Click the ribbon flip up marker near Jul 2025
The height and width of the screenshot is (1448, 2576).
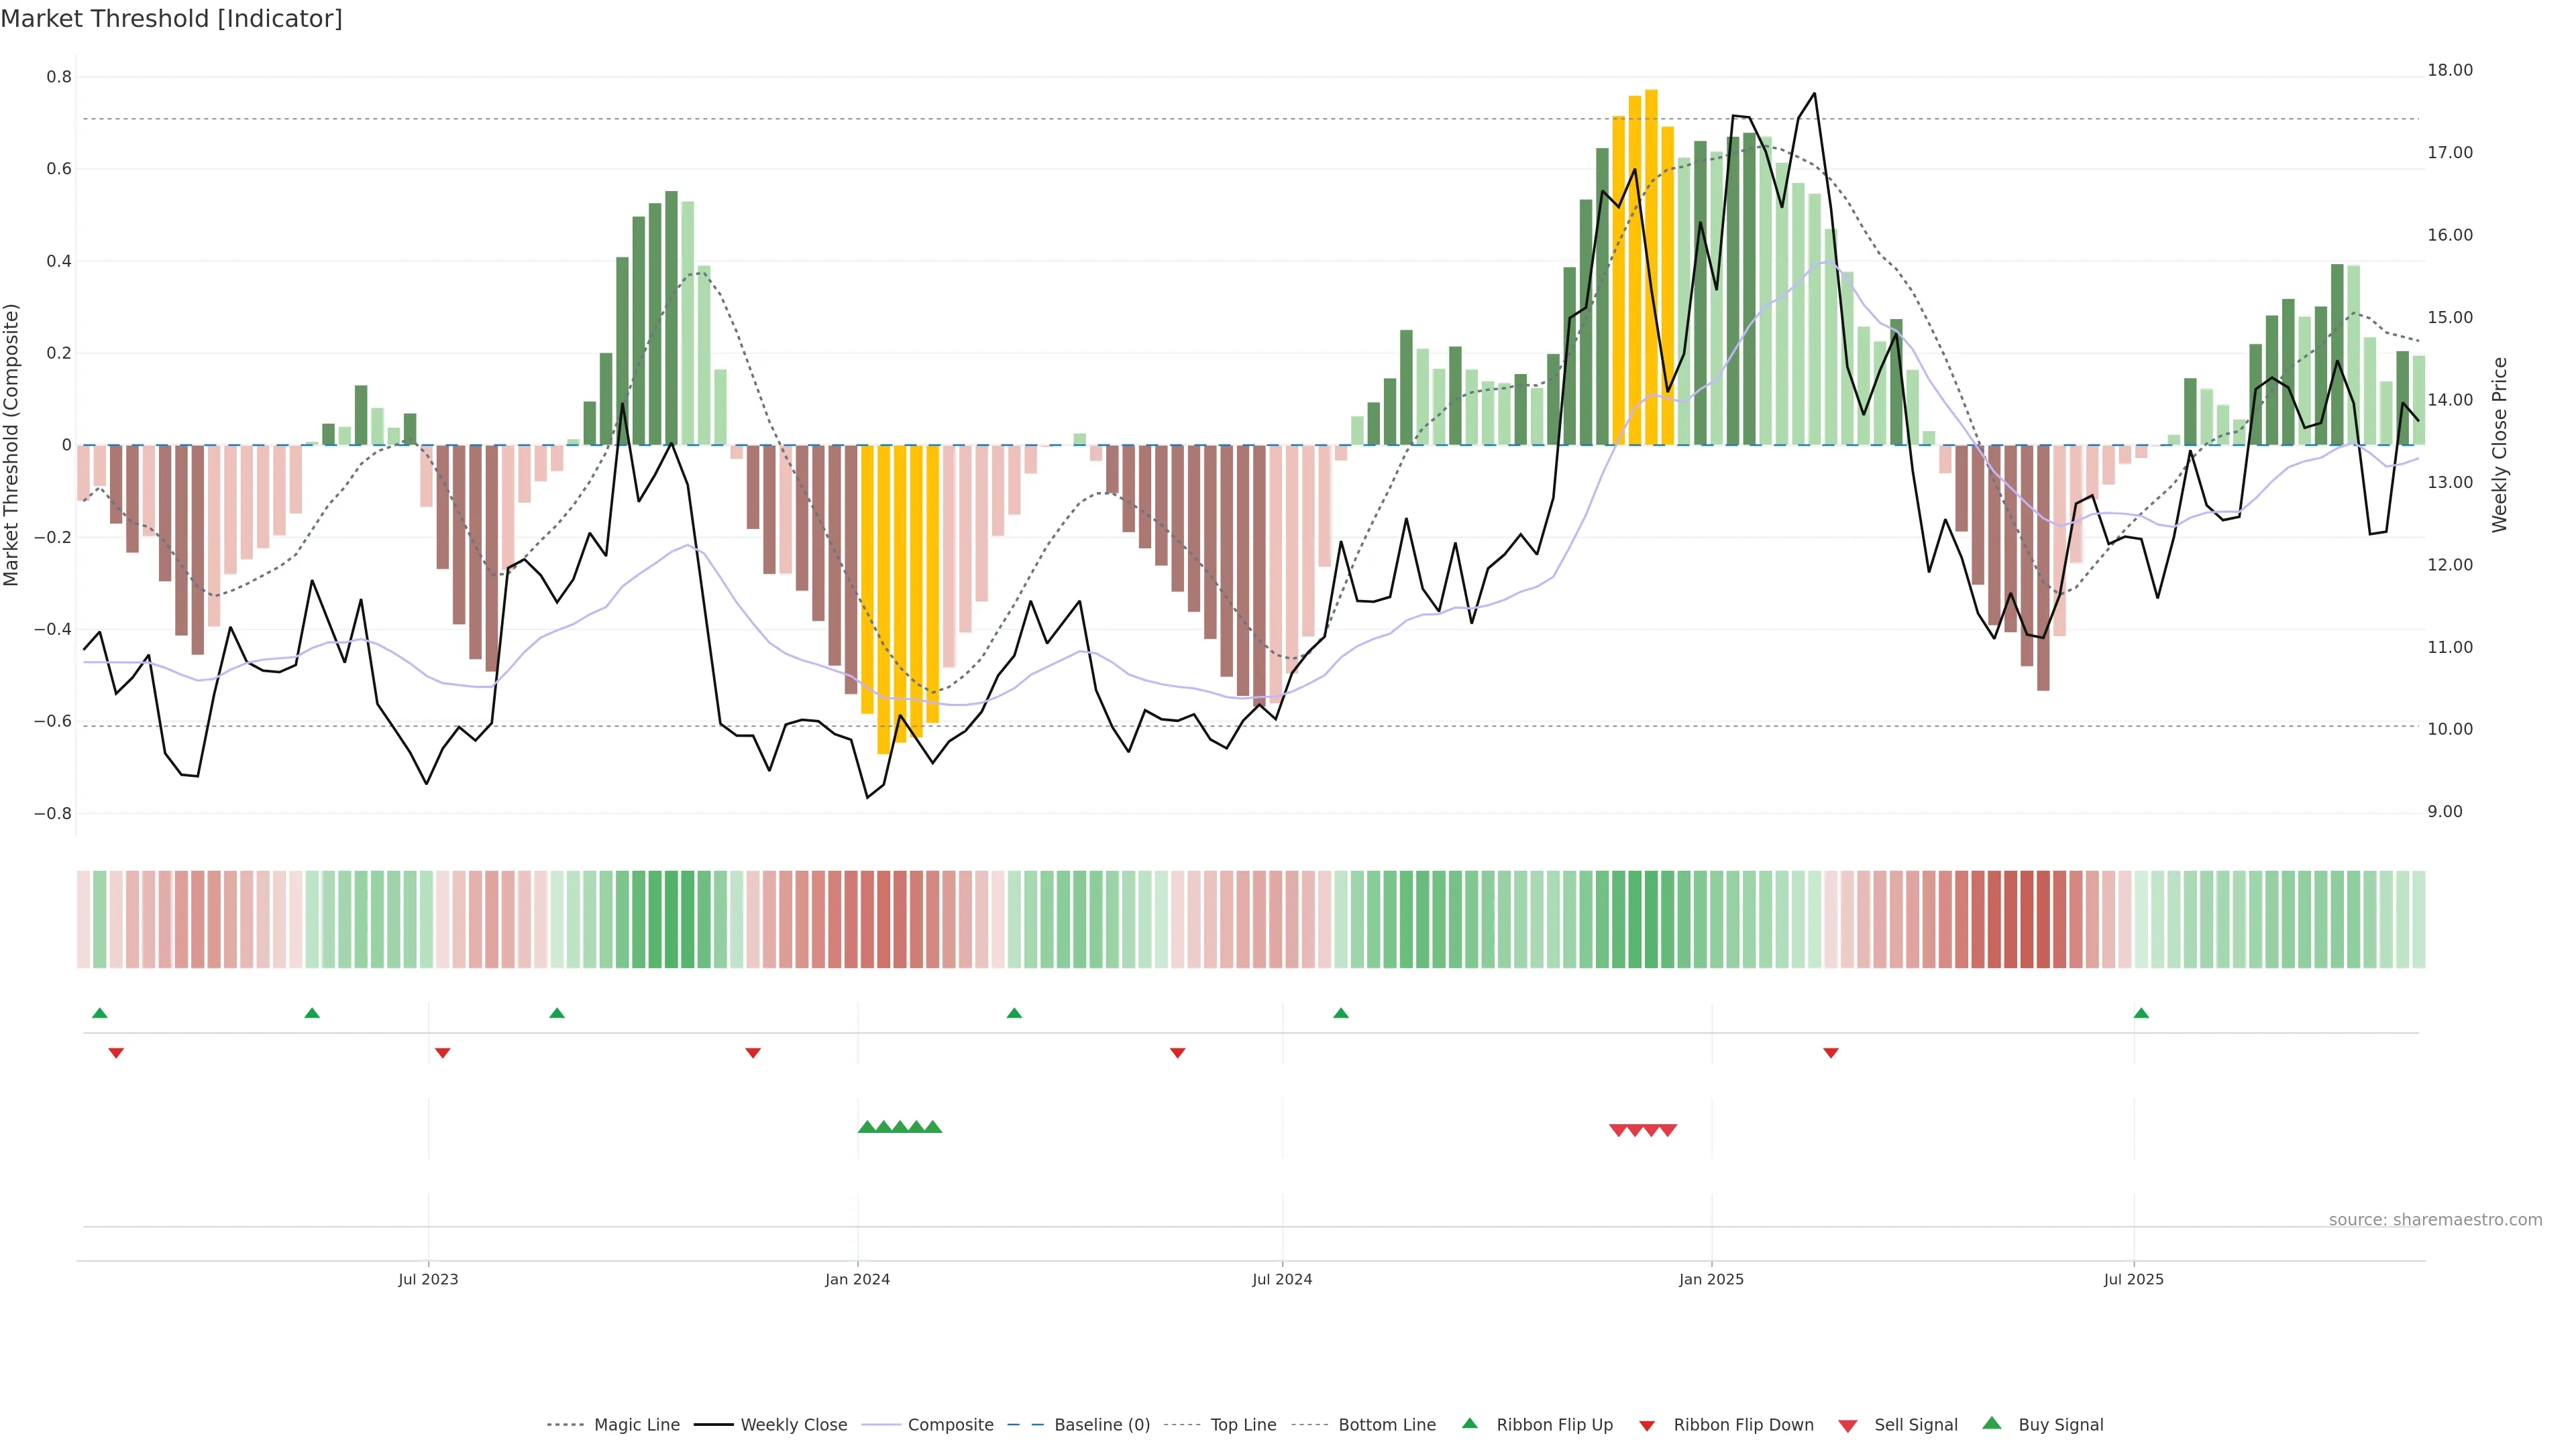[x=2141, y=1014]
